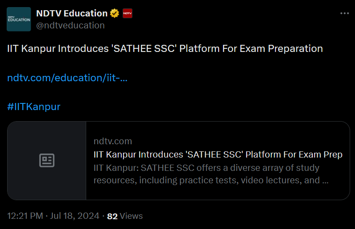Click the ndtv.com domain in link card

click(113, 142)
